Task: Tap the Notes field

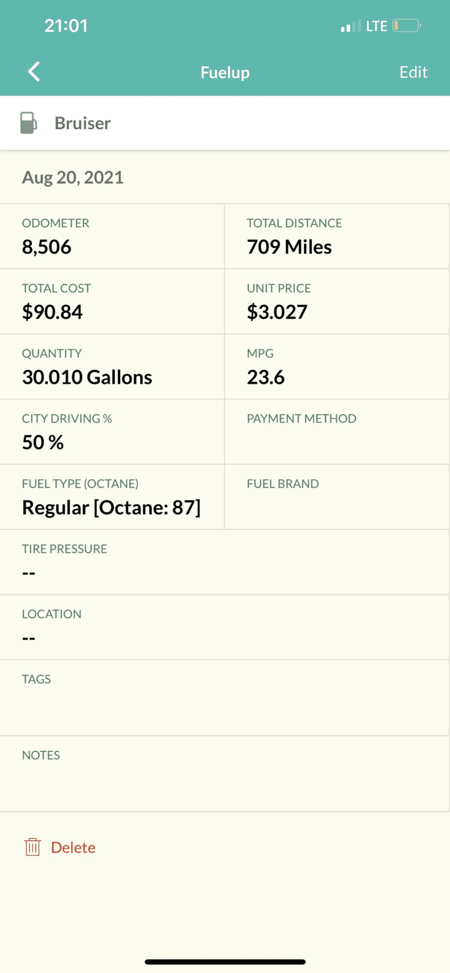Action: (x=225, y=773)
